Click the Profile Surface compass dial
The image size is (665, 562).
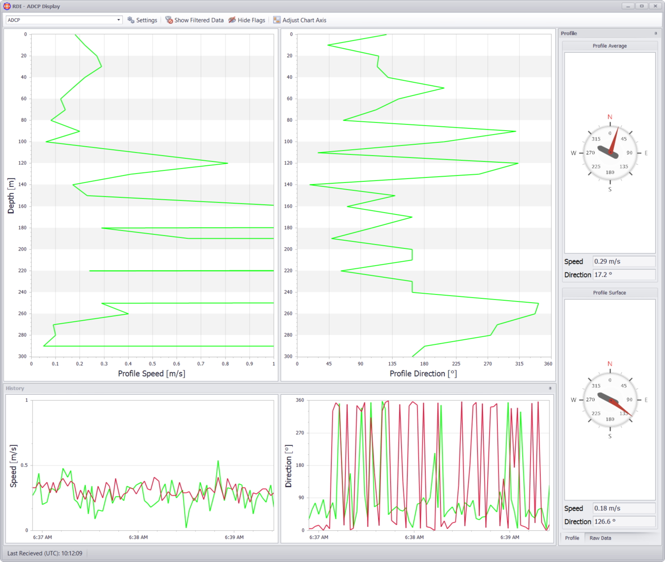point(610,400)
